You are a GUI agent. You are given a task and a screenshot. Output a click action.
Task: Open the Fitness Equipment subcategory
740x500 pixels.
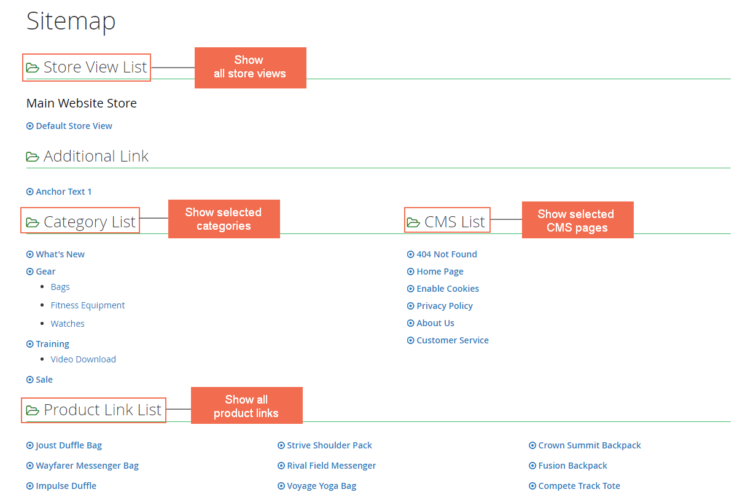click(x=88, y=305)
